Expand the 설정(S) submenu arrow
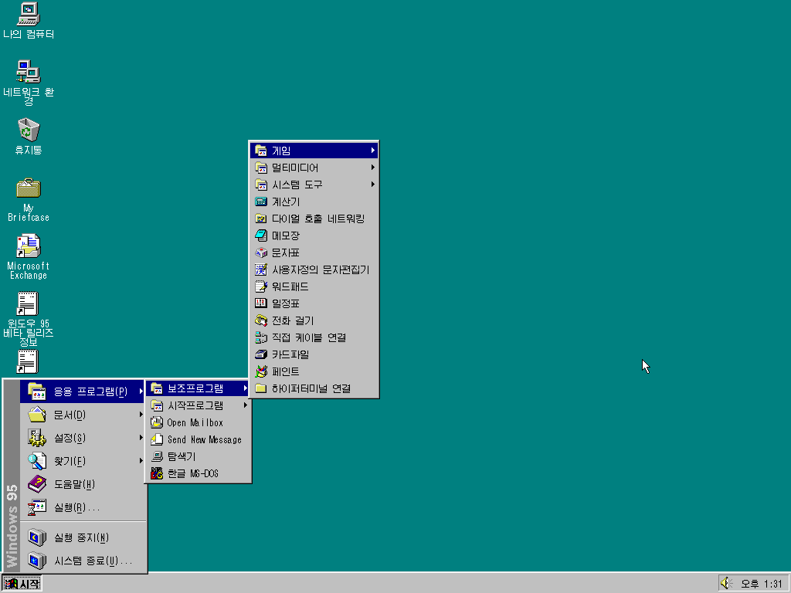Screen dimensions: 791x593 pyautogui.click(x=141, y=438)
